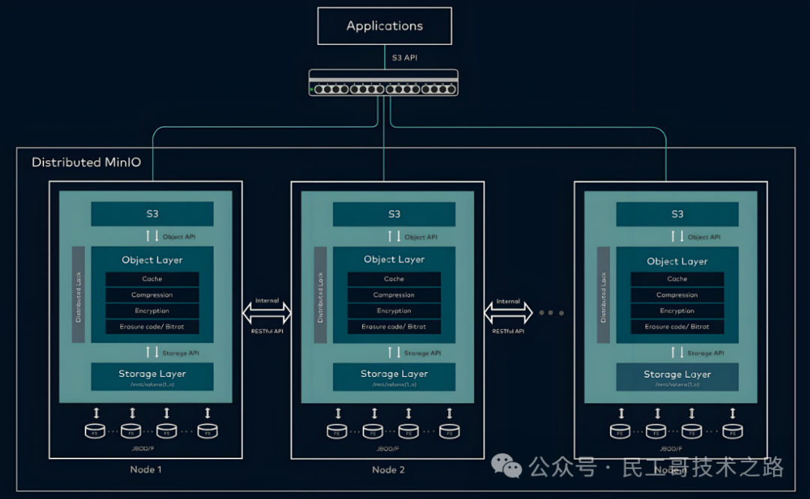Click the Storage Layer box in Node 1

(x=152, y=377)
